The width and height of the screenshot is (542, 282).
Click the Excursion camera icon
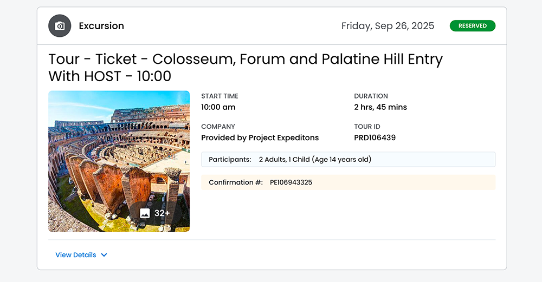click(60, 26)
